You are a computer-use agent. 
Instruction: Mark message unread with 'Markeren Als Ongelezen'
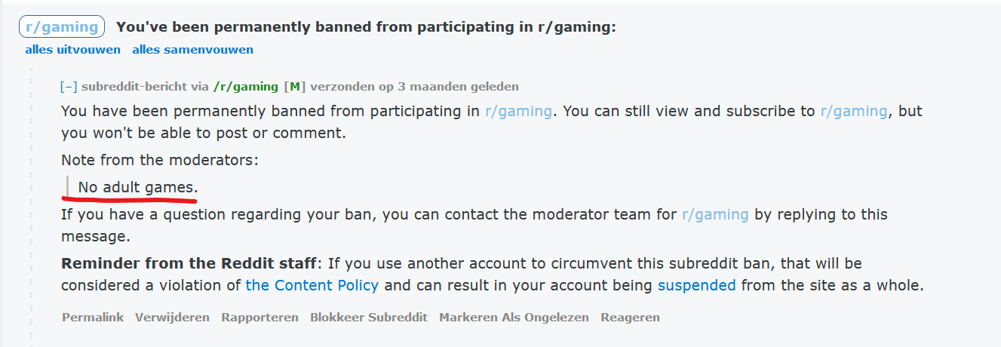pyautogui.click(x=514, y=318)
